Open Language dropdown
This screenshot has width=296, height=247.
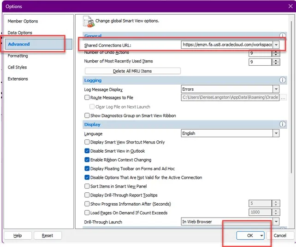276,133
